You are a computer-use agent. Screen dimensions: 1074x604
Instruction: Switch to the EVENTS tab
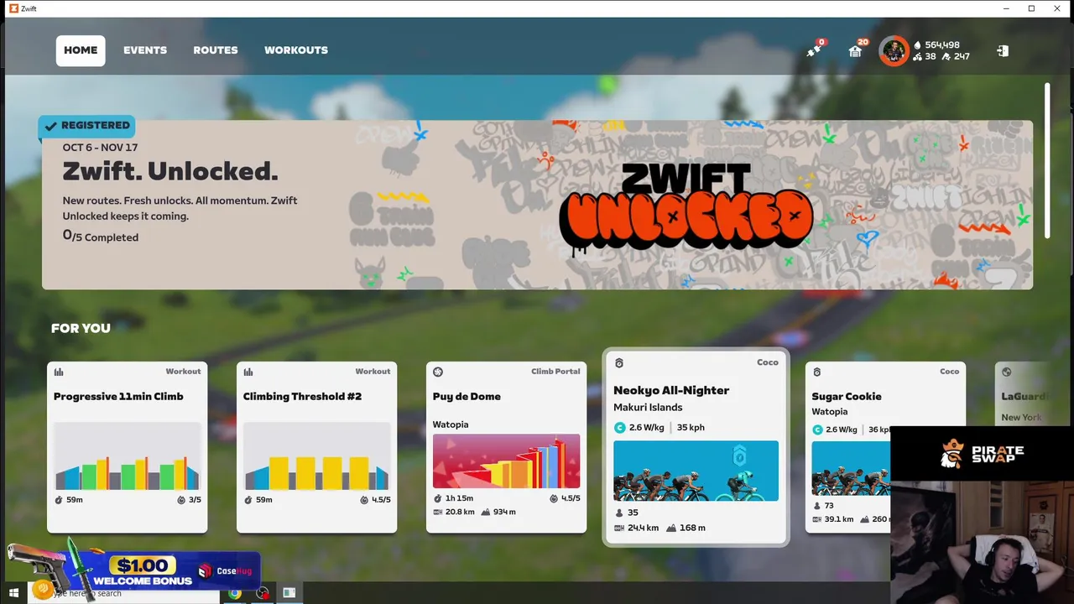coord(145,50)
